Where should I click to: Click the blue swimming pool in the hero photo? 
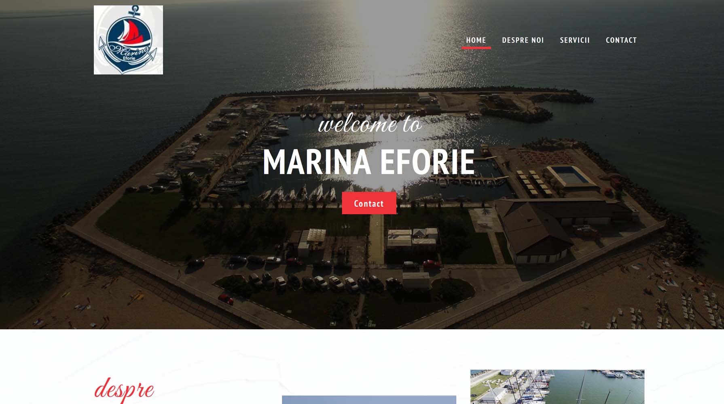570,175
